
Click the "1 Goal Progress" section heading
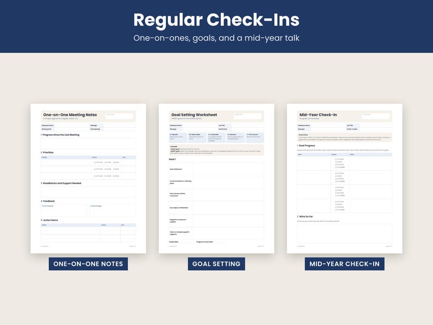[x=306, y=146]
